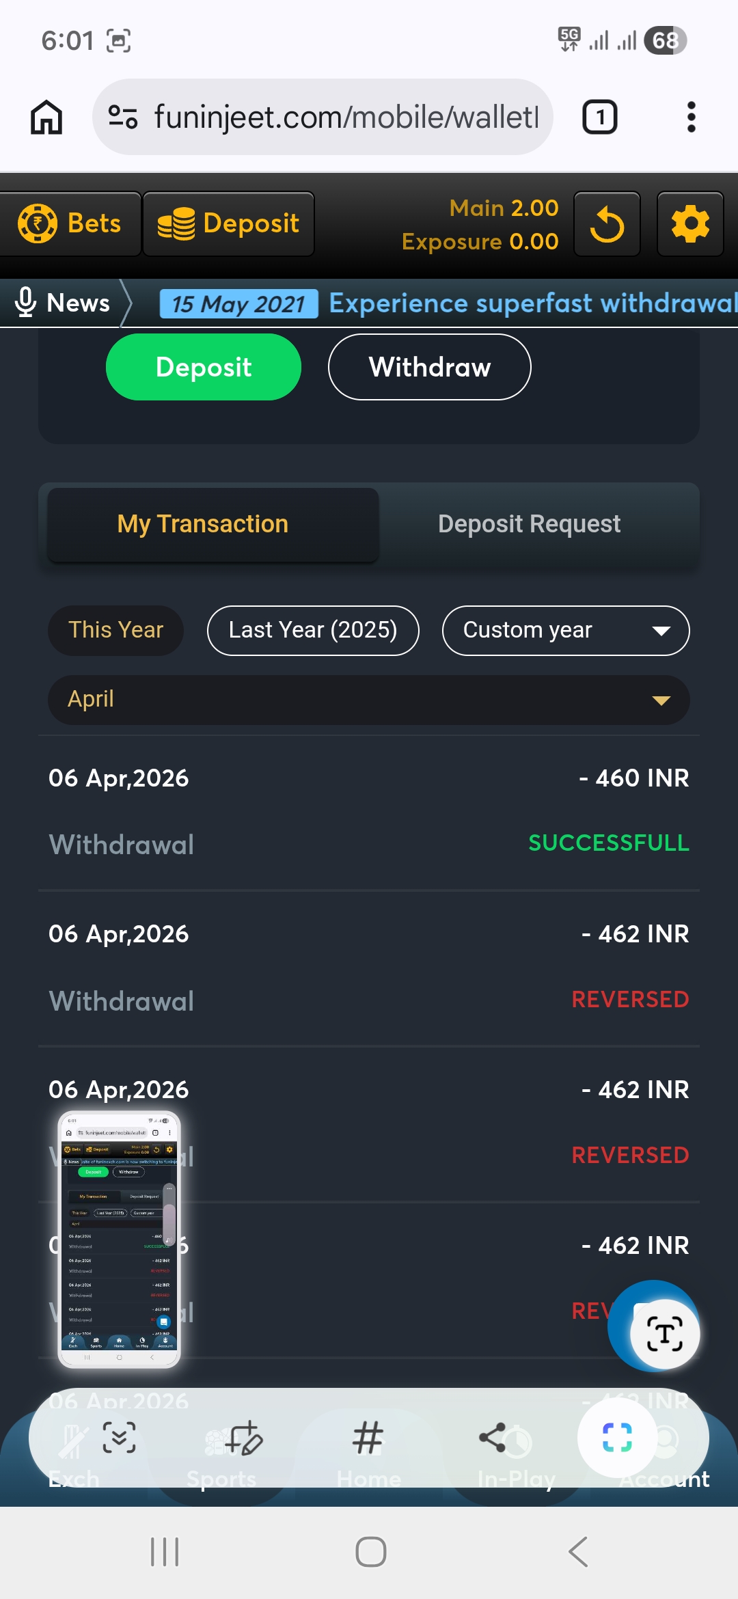Tap the hashtag tag icon
Image resolution: width=738 pixels, height=1599 pixels.
pyautogui.click(x=368, y=1437)
